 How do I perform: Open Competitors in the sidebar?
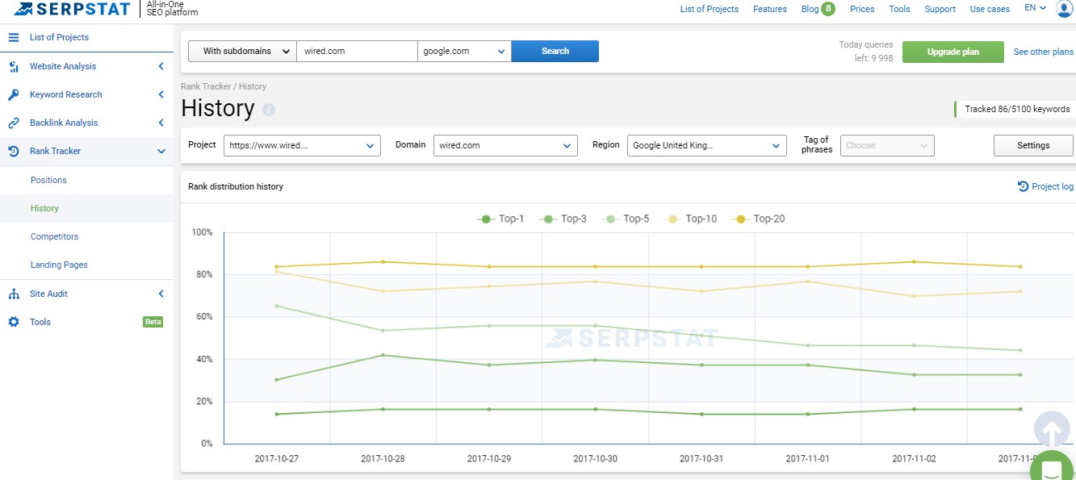tap(54, 236)
